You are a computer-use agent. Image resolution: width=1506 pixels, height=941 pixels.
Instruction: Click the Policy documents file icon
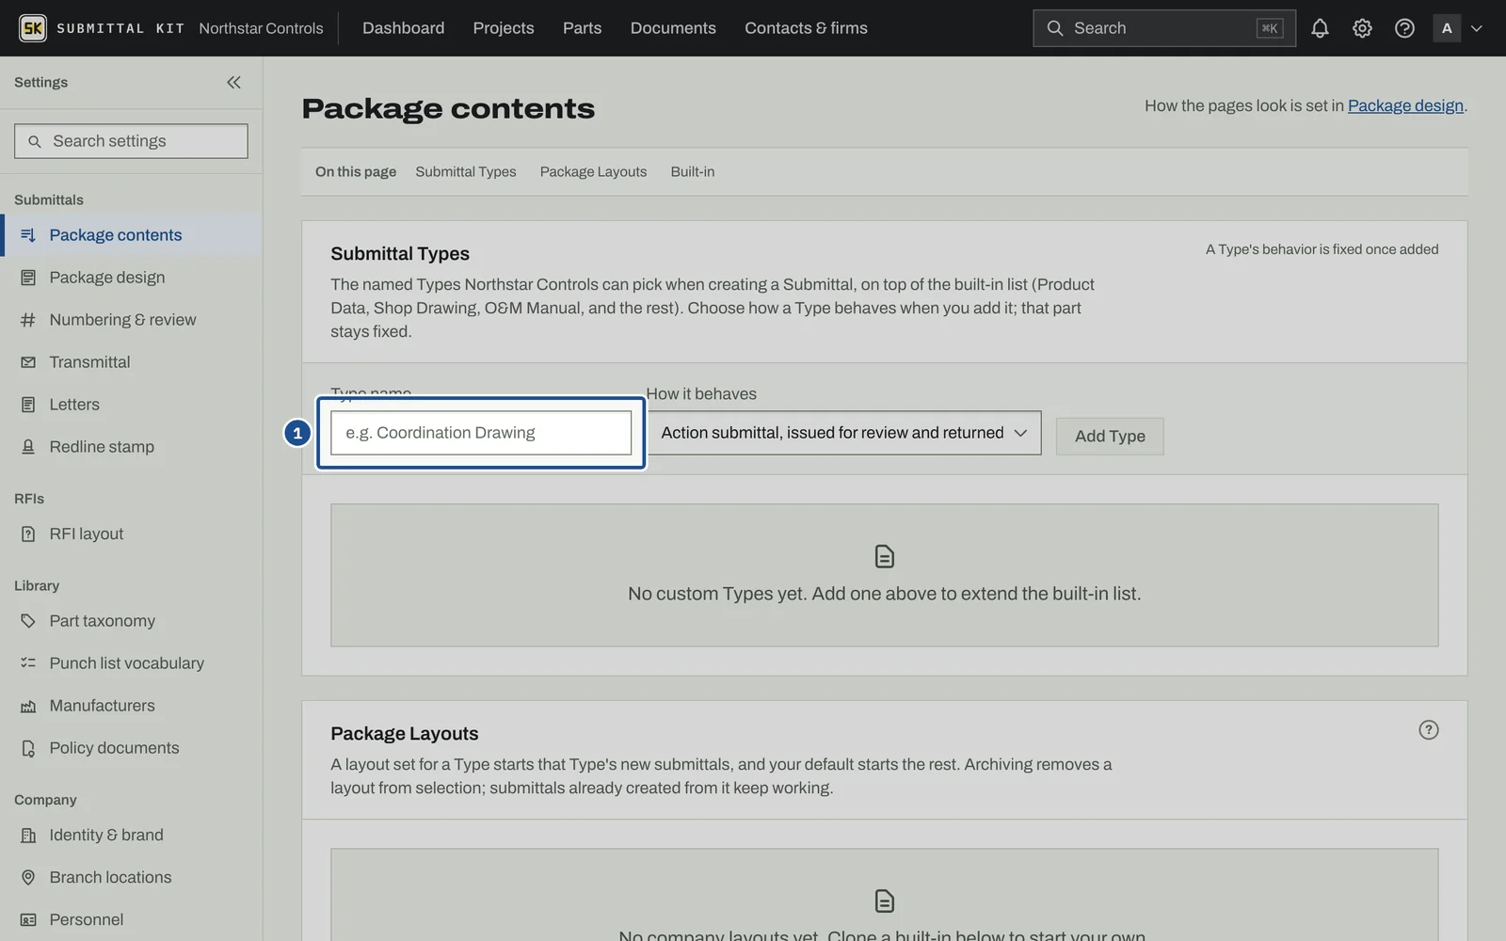click(28, 748)
